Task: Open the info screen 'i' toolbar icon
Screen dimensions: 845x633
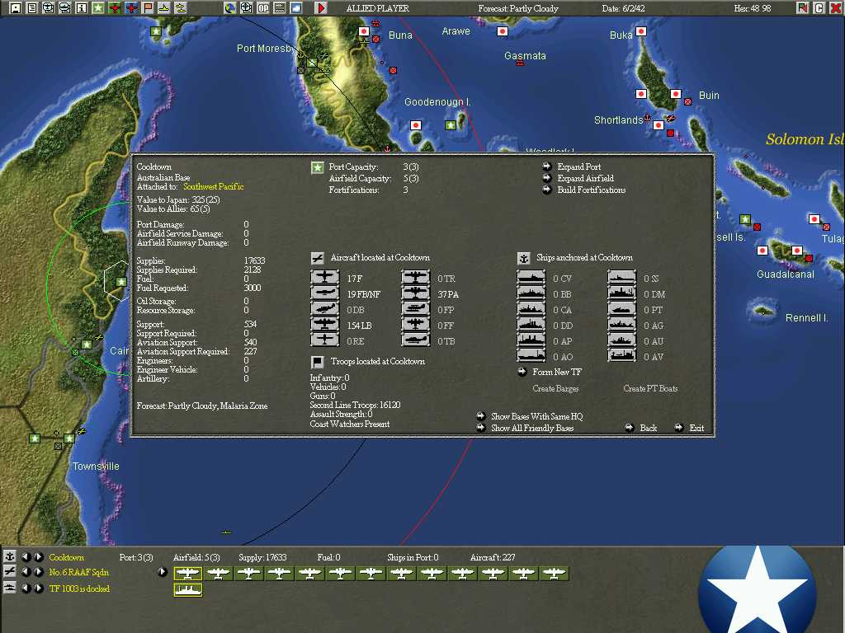Action: coord(82,8)
